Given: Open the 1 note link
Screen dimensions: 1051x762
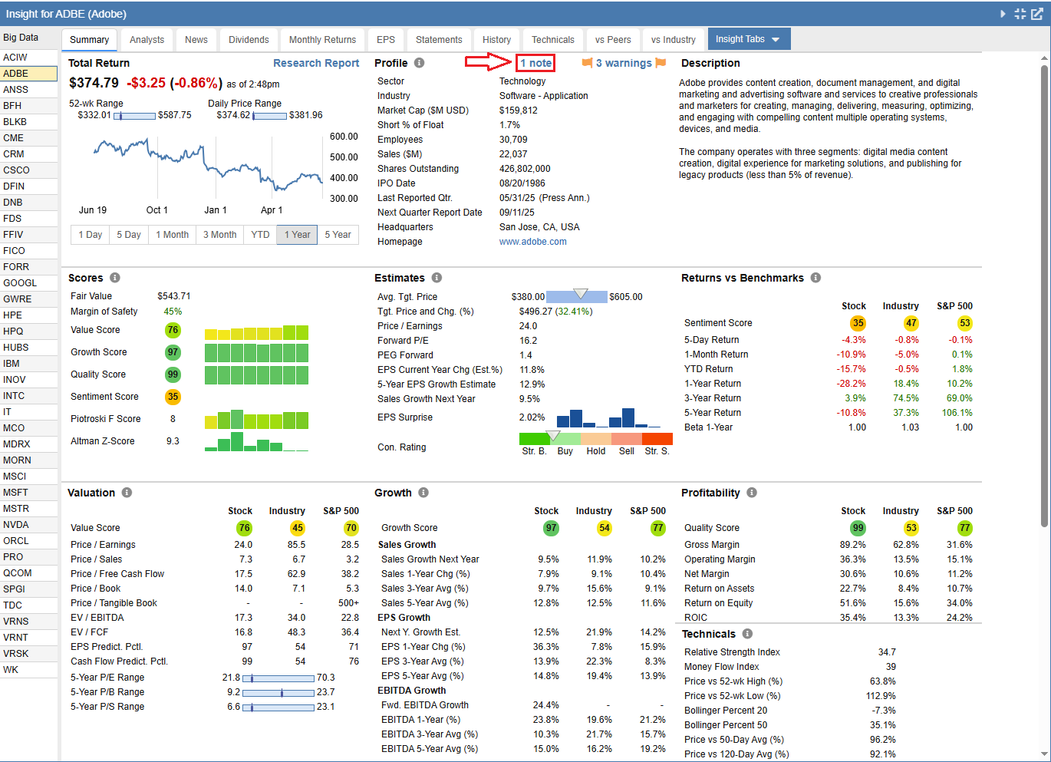Looking at the screenshot, I should (x=535, y=63).
